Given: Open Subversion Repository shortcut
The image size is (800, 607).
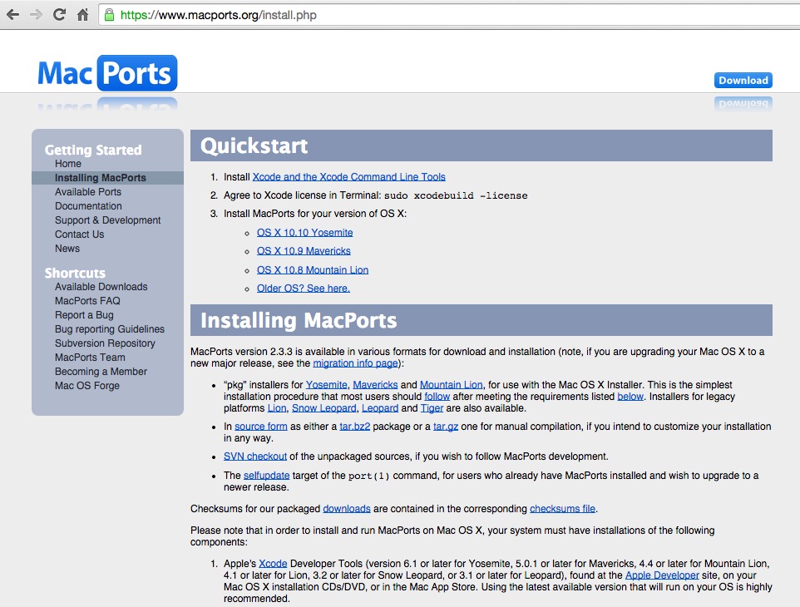Looking at the screenshot, I should coord(105,343).
